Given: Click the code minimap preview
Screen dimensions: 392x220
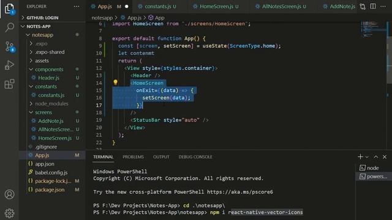Looking at the screenshot, I should (x=373, y=30).
